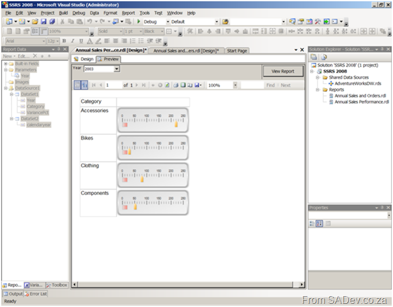This screenshot has width=393, height=307.
Task: Click the View Report button
Action: point(282,71)
